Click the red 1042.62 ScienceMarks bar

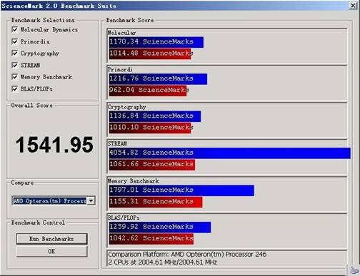tap(151, 239)
